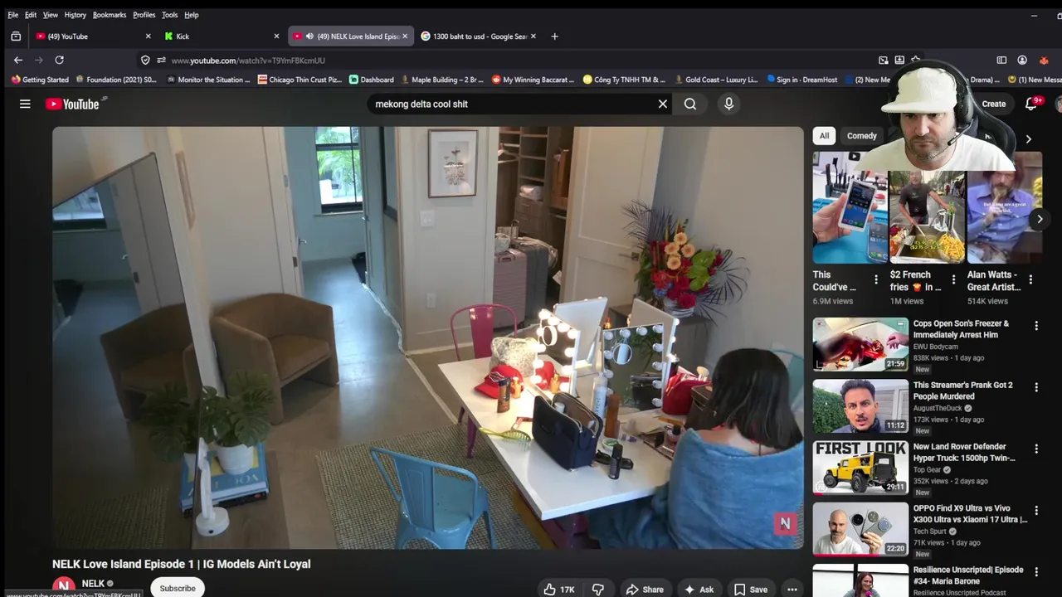Open Chicago Thin Crust Pizza bookmark

coord(300,80)
